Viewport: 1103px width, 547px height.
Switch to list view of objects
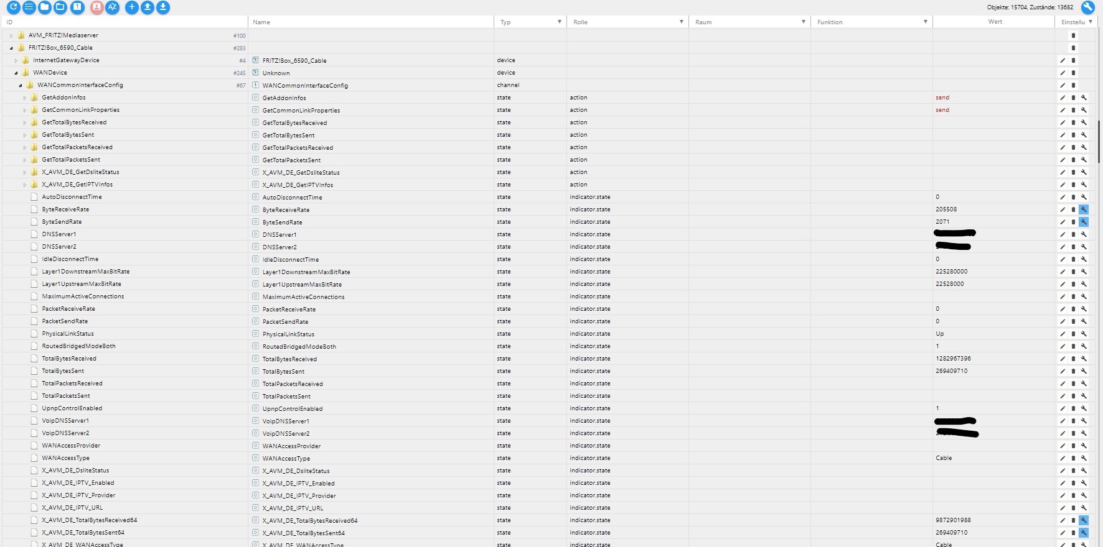point(29,7)
